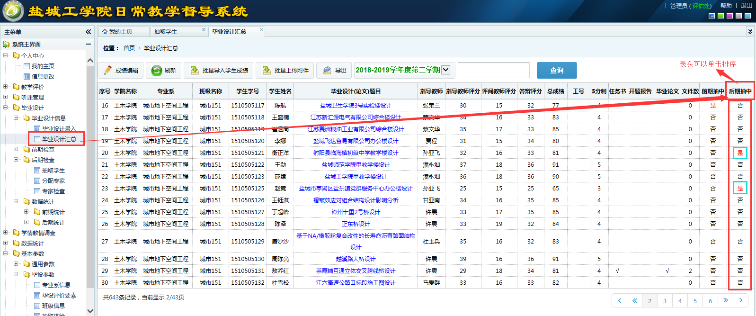
Task: Toggle 前期抽中 value for row 16
Action: point(713,106)
